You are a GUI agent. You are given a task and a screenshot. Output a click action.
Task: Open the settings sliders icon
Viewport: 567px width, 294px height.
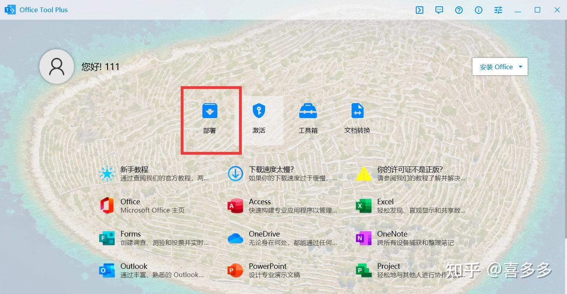point(498,10)
